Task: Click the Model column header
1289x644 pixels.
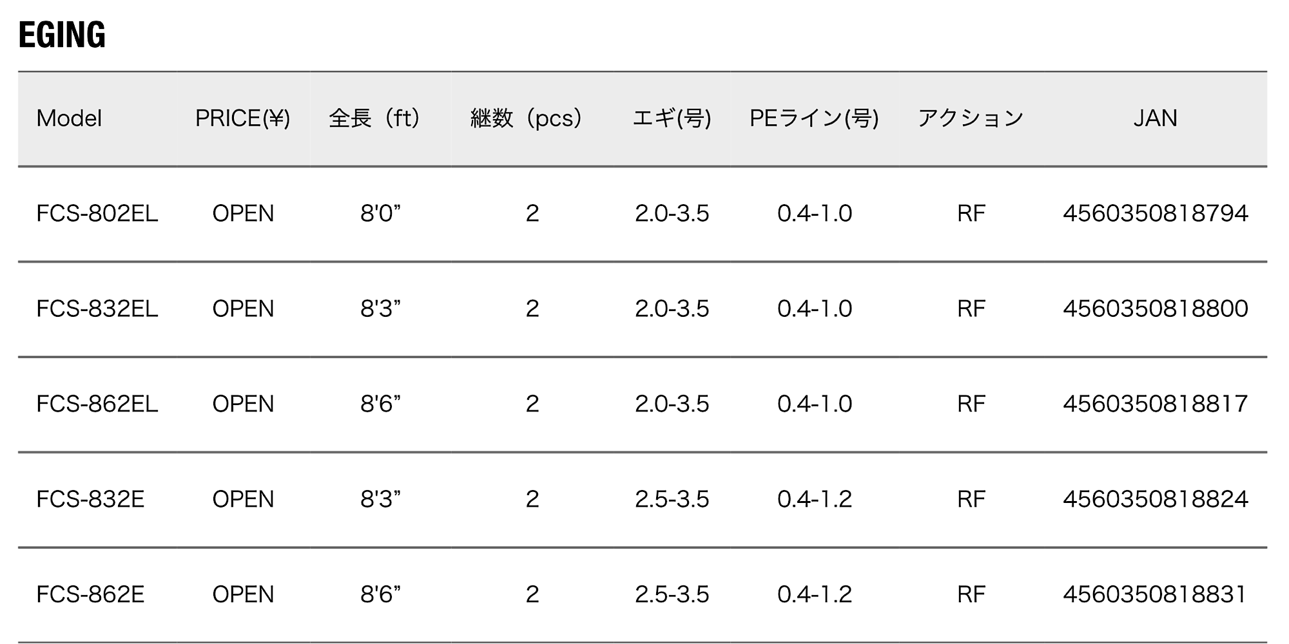Action: [69, 118]
